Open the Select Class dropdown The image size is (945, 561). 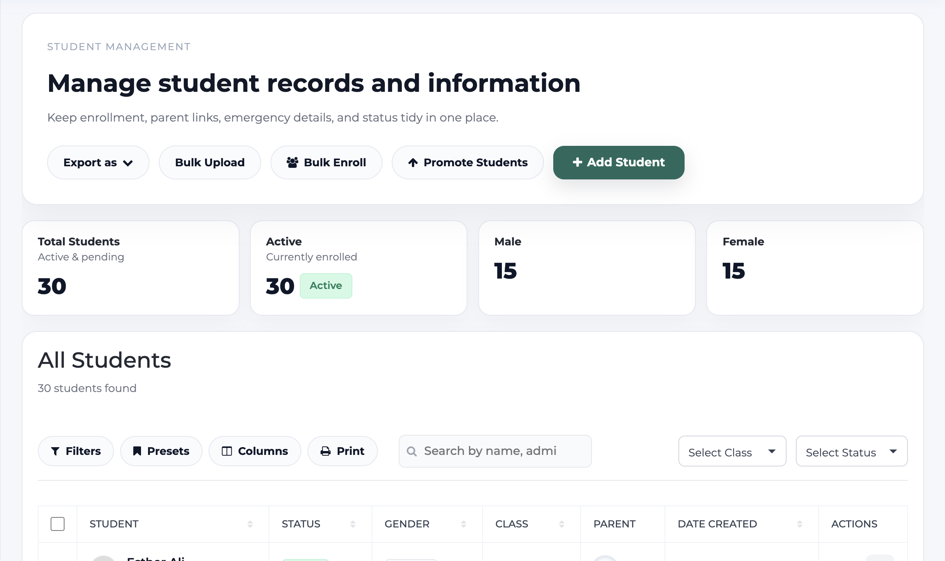coord(731,451)
